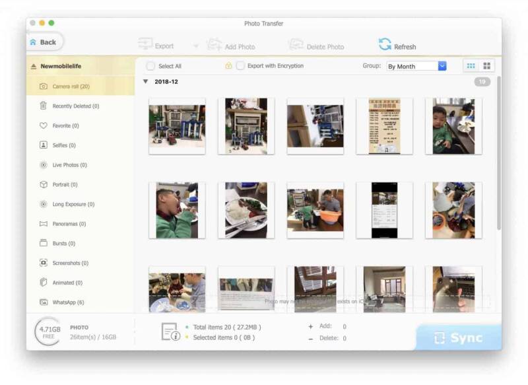Image resolution: width=528 pixels, height=385 pixels.
Task: Open the WhatsApp (6) album
Action: [x=81, y=302]
